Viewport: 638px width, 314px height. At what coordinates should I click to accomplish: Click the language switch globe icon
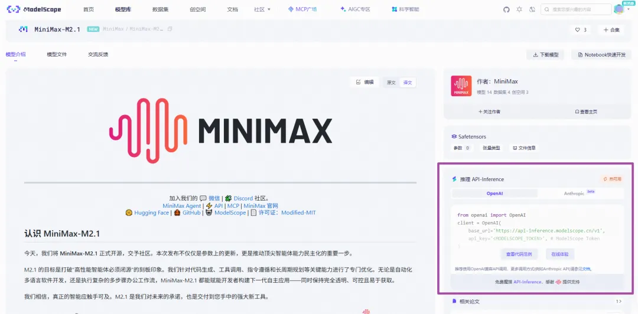tap(532, 9)
